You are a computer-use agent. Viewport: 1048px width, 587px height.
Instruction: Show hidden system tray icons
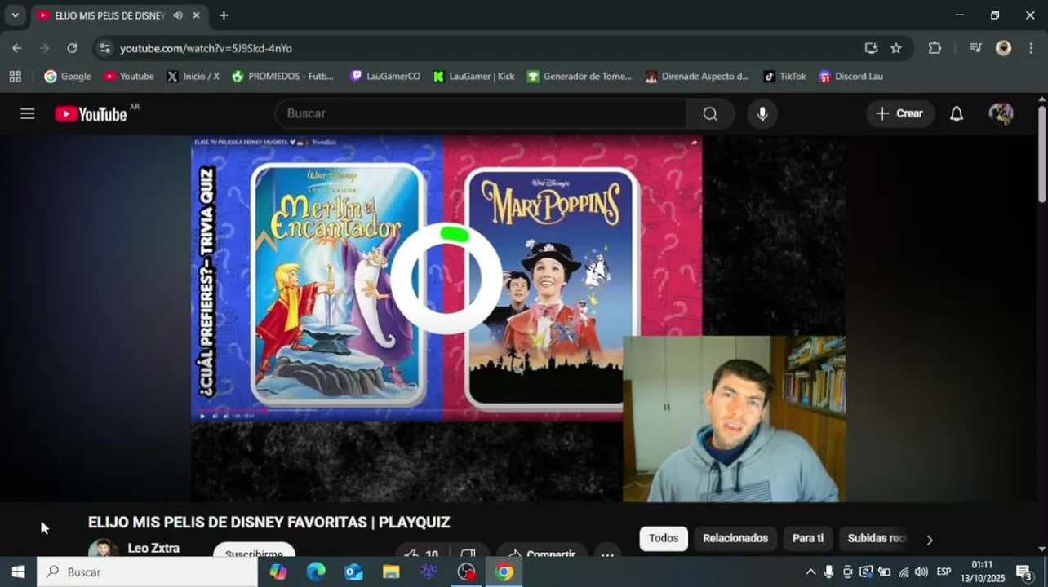pyautogui.click(x=810, y=572)
